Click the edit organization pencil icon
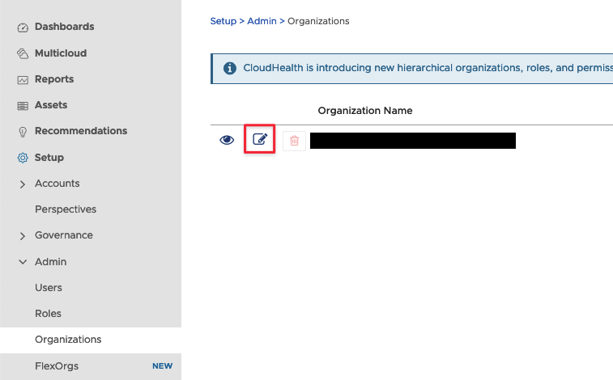 point(260,140)
